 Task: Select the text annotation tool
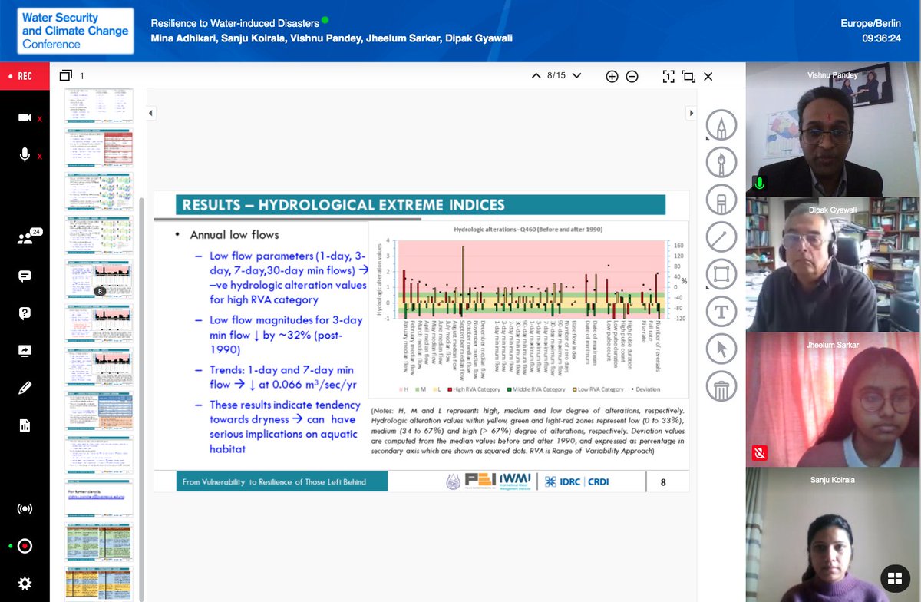[x=721, y=312]
